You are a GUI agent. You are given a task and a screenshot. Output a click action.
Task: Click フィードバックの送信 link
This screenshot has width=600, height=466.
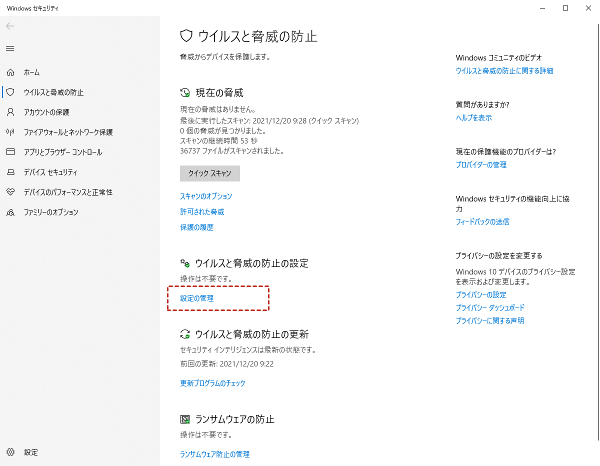click(482, 222)
